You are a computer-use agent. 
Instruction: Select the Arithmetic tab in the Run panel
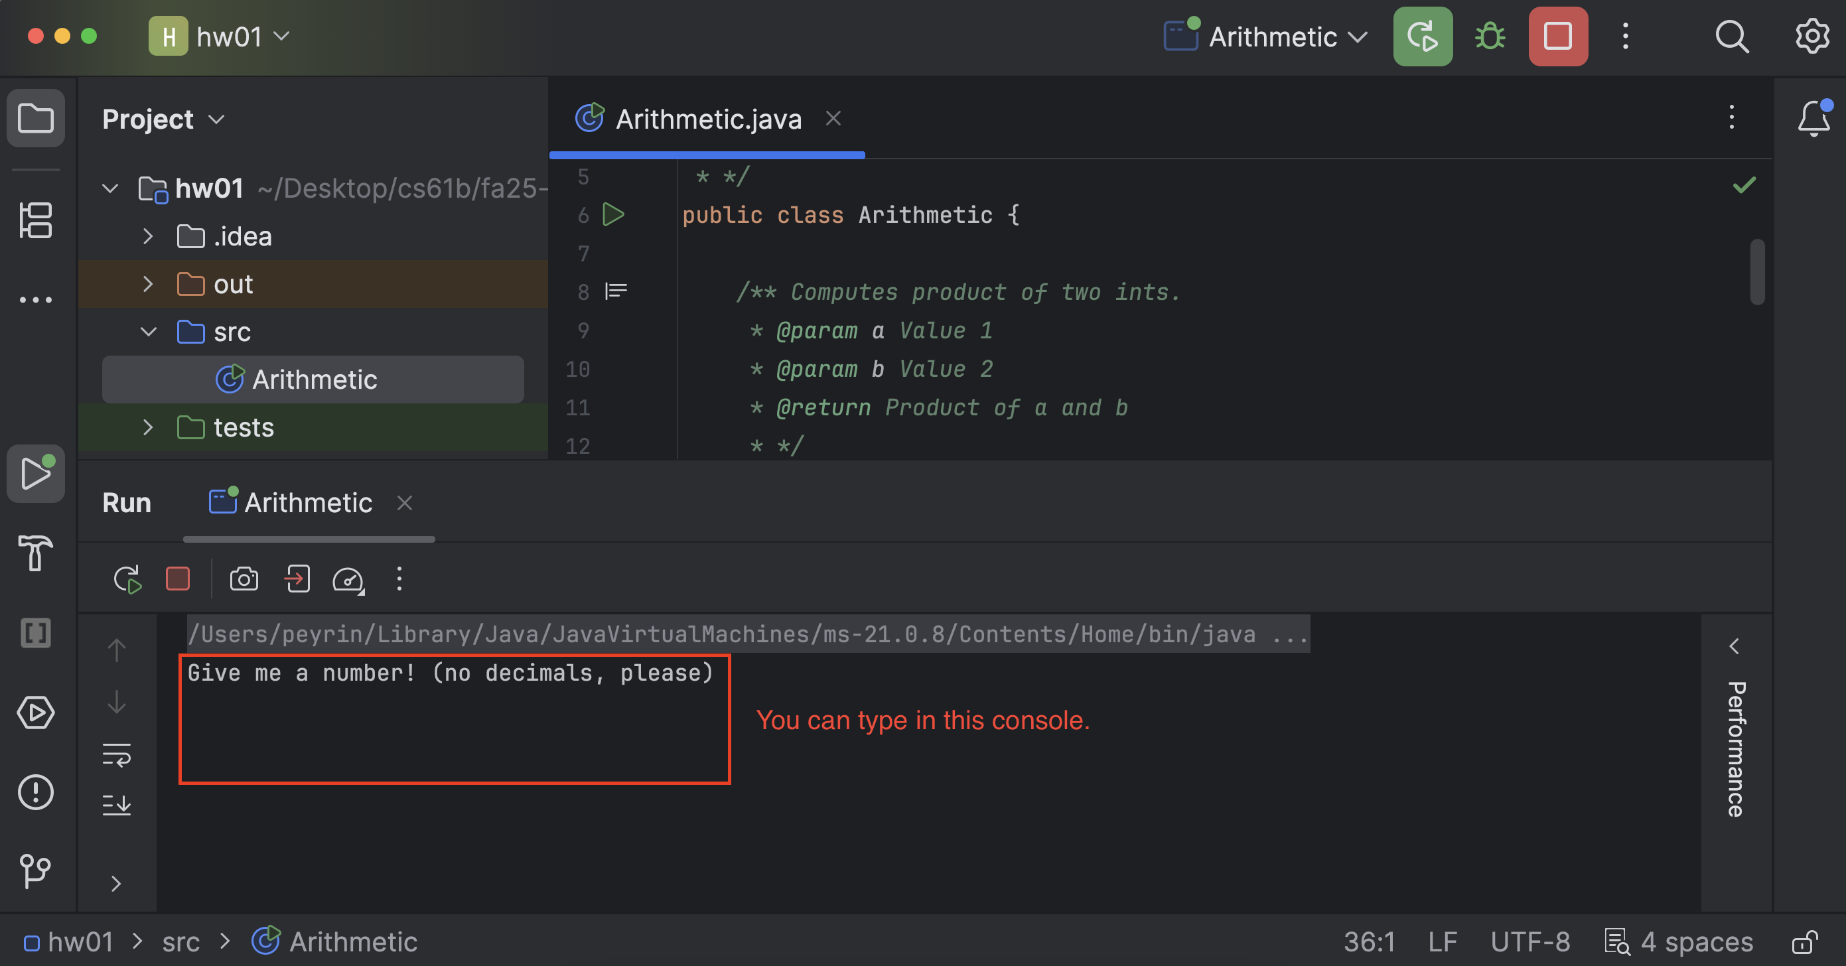pos(308,502)
